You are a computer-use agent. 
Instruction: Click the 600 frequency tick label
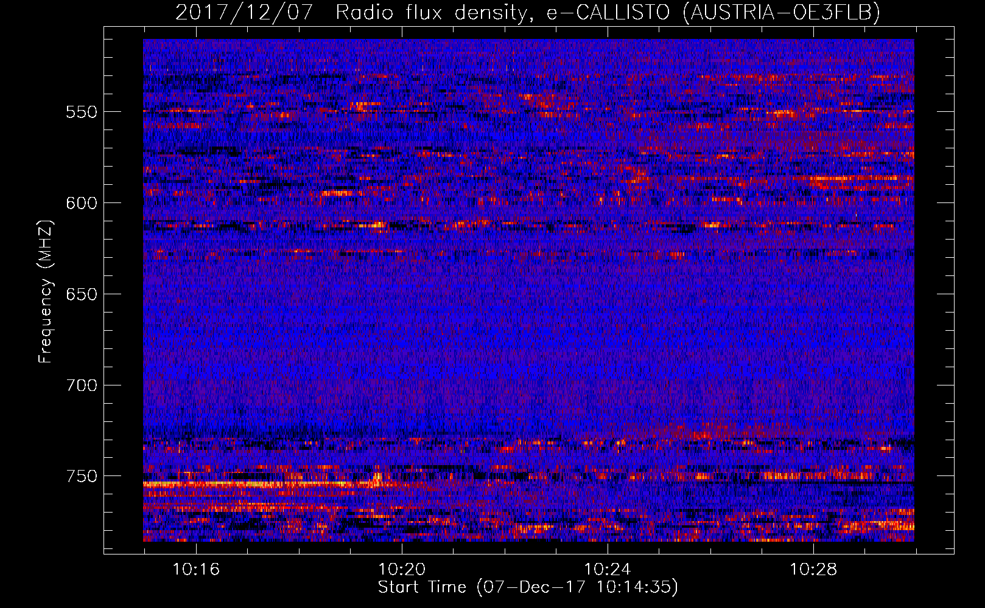[x=82, y=203]
